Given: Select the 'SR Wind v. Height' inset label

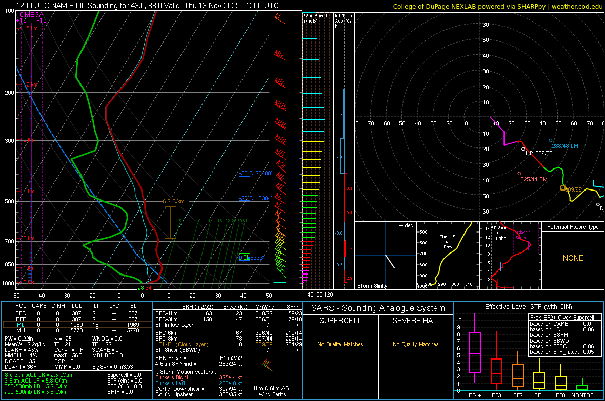Looking at the screenshot, I should 499,233.
